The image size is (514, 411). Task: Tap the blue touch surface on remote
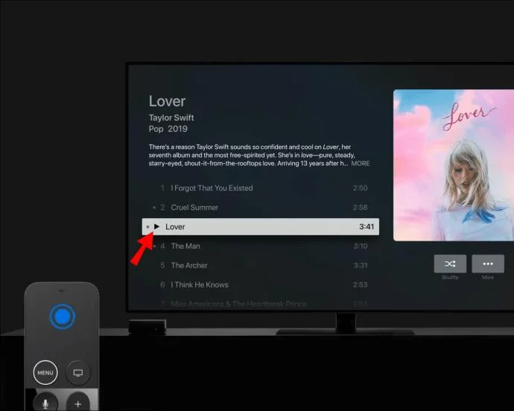(63, 316)
